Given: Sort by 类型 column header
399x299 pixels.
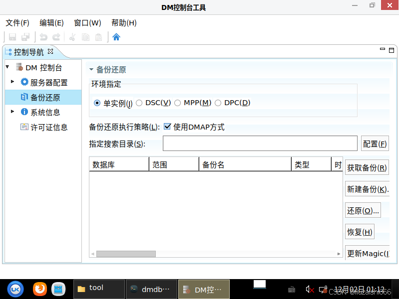Looking at the screenshot, I should click(x=311, y=164).
